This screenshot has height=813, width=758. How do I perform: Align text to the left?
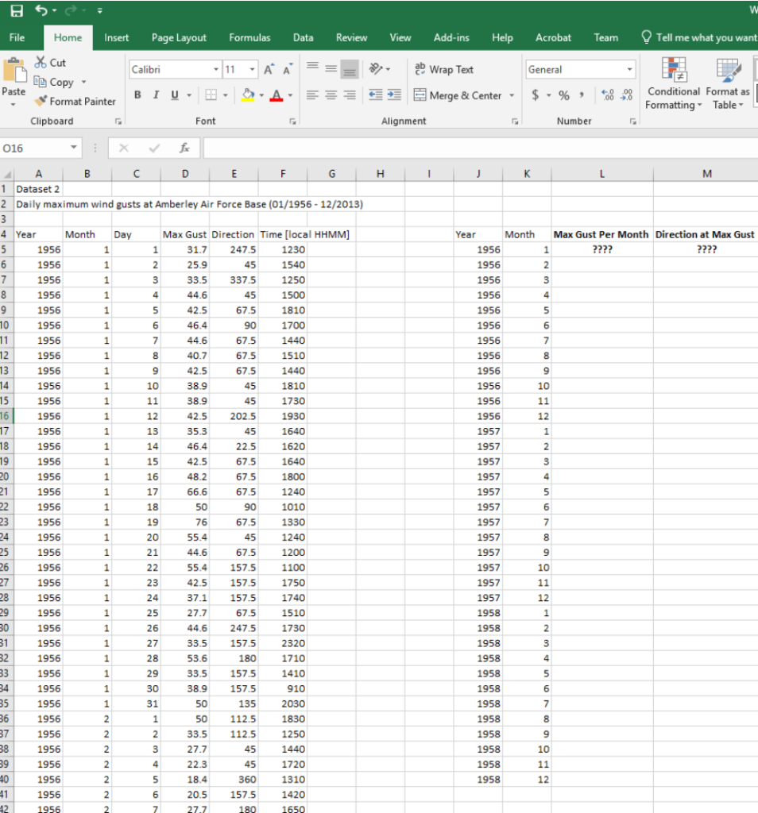click(312, 95)
